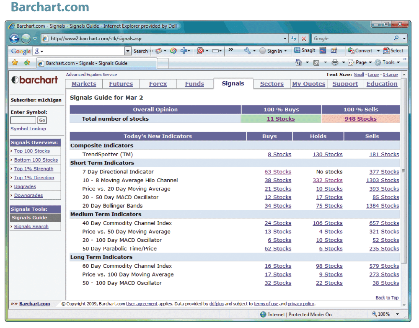Click the Enter Symbol input field

[x=23, y=120]
